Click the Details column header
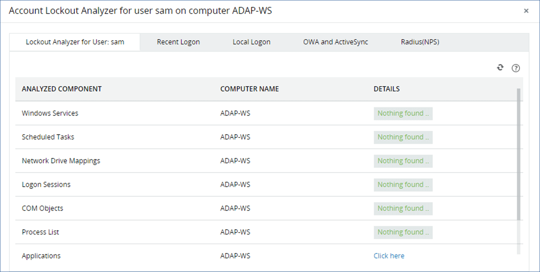540x272 pixels. click(387, 89)
